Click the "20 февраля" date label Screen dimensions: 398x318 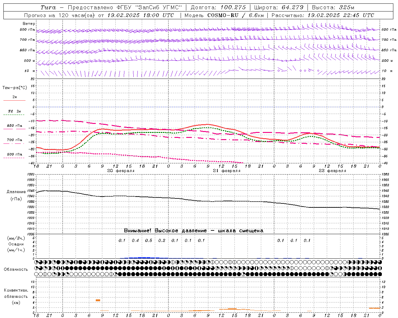tap(121, 171)
